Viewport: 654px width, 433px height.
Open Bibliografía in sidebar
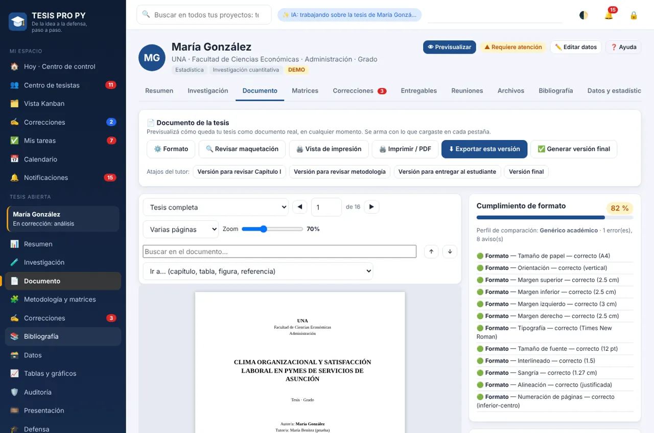(63, 336)
